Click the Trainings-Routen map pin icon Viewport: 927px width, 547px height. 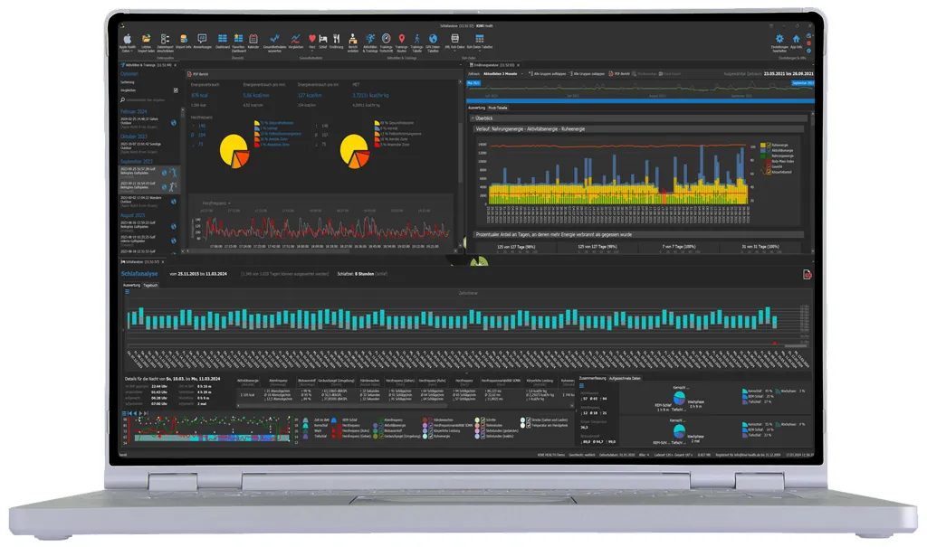(401, 39)
